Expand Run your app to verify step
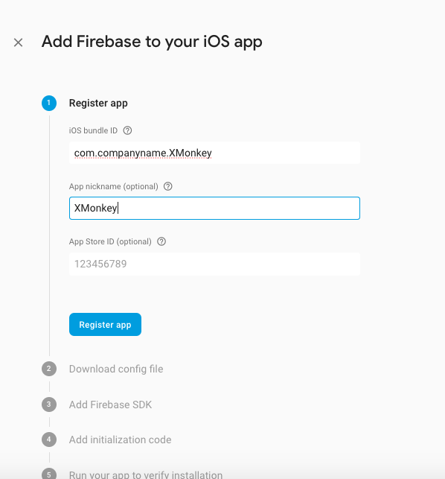445x479 pixels. coord(146,475)
